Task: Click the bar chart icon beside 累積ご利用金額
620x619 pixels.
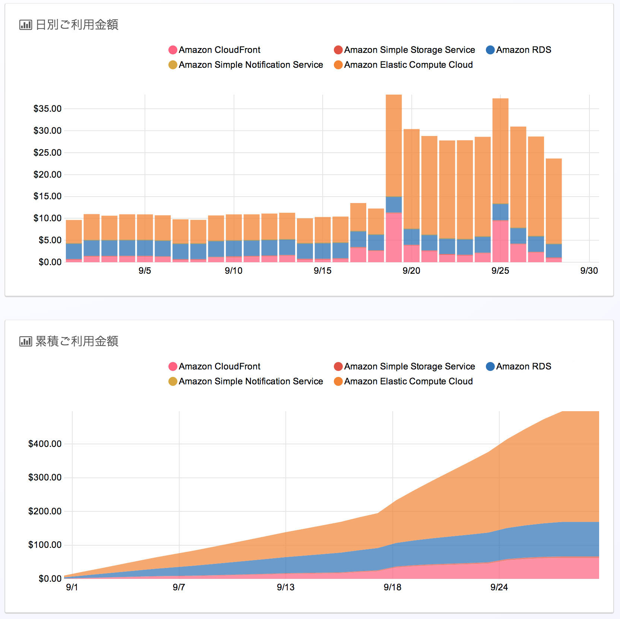Action: (x=26, y=342)
